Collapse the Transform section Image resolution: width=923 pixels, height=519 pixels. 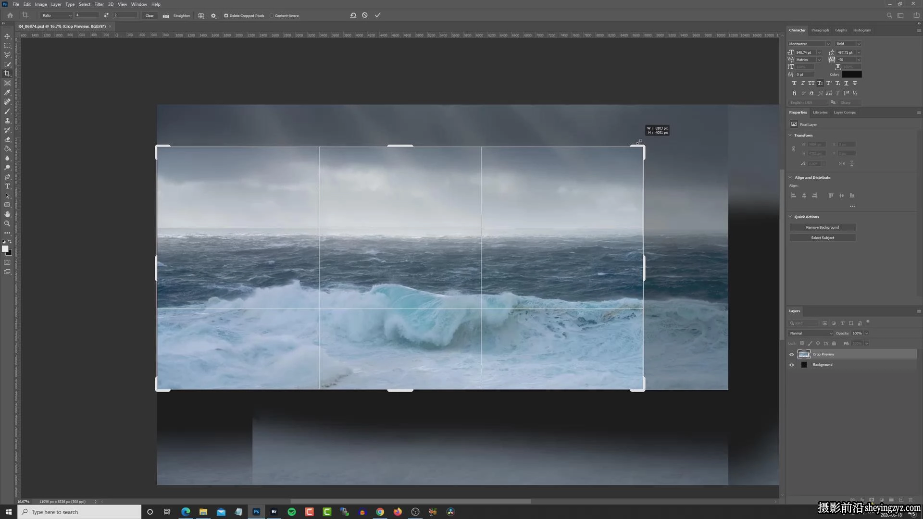point(790,136)
